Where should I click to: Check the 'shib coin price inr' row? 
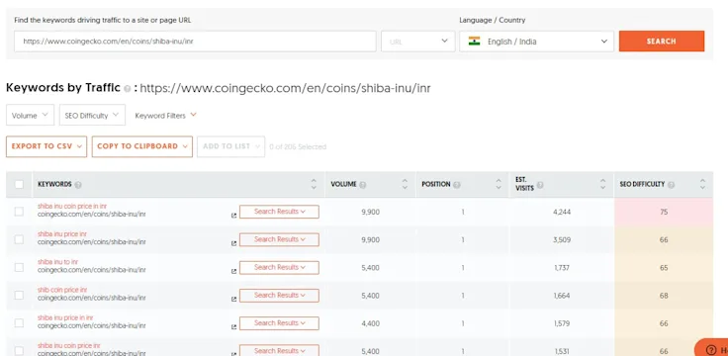coord(19,296)
